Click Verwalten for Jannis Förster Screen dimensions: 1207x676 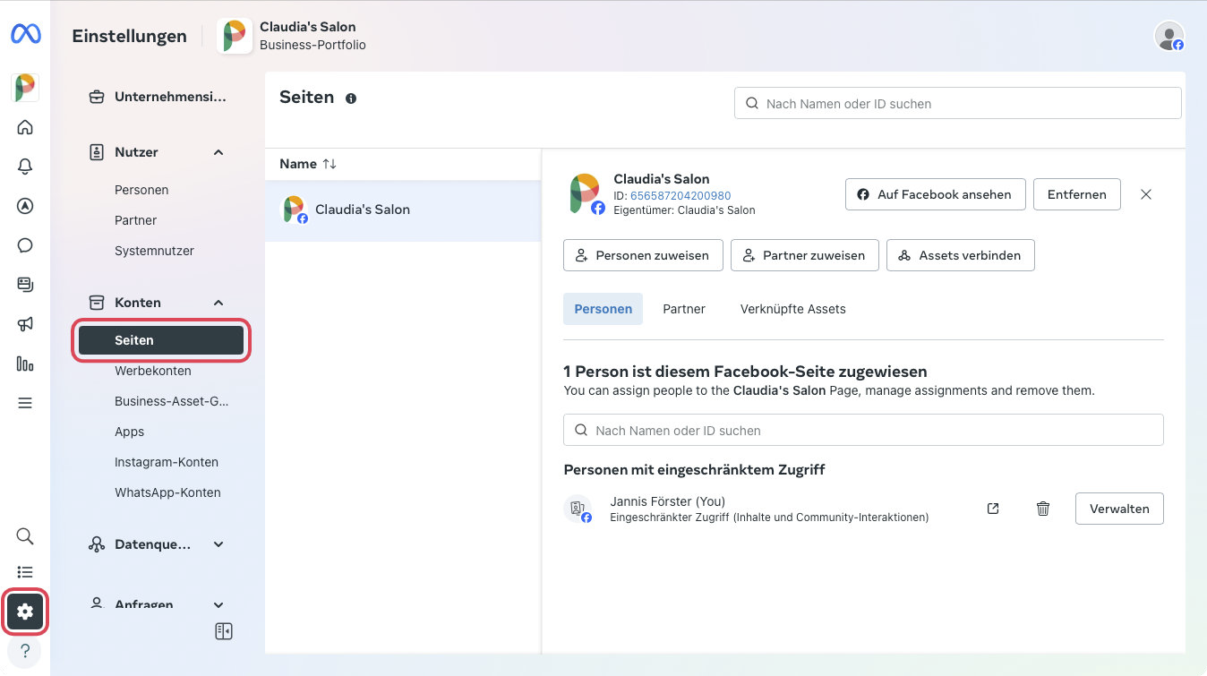(1119, 509)
